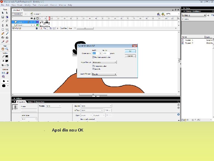This screenshot has height=161, width=214.
Task: Click OK in Export Windows AVI dialog
Action: pos(130,51)
